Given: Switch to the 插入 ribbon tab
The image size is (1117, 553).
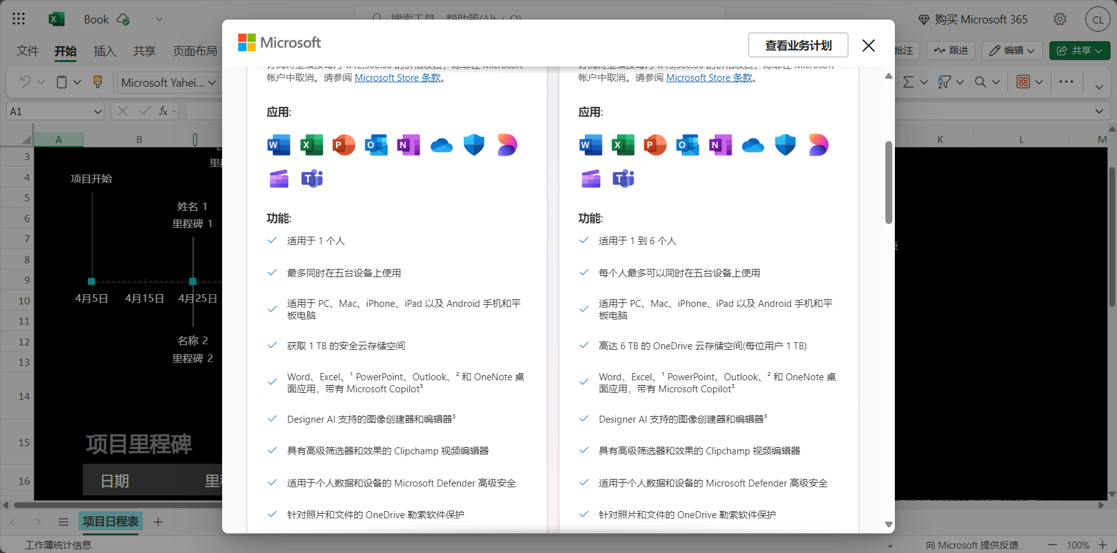Looking at the screenshot, I should coord(105,51).
